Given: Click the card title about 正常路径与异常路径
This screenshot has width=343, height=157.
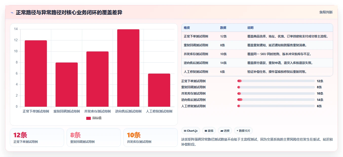Looking at the screenshot, I should click(69, 12).
